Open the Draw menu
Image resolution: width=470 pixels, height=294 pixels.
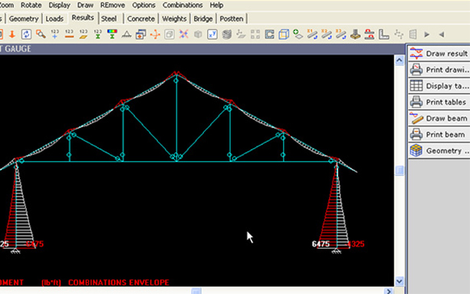[85, 5]
